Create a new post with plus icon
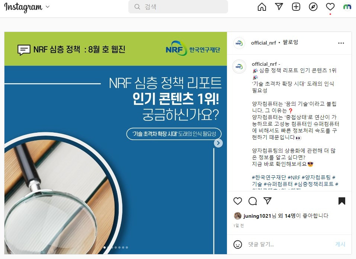Viewport: 356px width, 259px height. (x=296, y=7)
